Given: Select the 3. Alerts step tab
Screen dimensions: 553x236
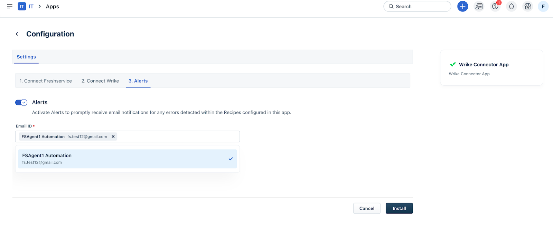Looking at the screenshot, I should [x=138, y=81].
